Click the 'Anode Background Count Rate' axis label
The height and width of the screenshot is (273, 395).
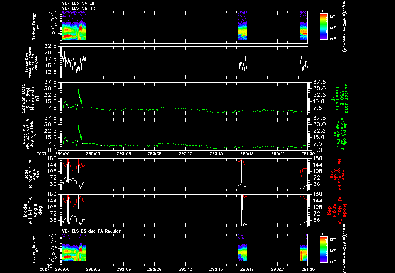click(32, 62)
